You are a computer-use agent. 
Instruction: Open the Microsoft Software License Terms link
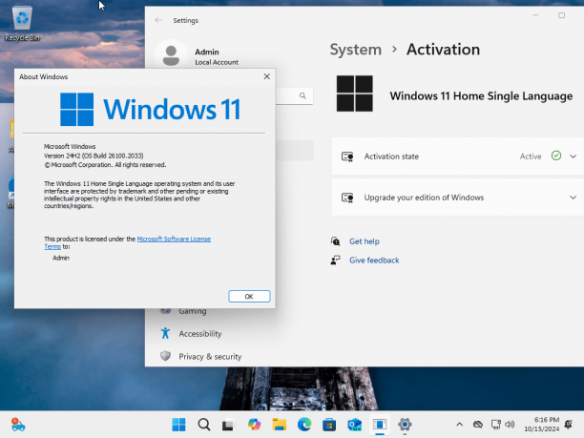pos(174,240)
